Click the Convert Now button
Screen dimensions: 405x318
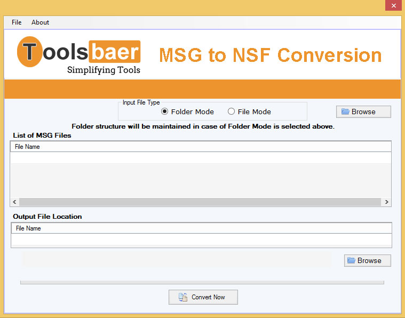[x=203, y=297]
